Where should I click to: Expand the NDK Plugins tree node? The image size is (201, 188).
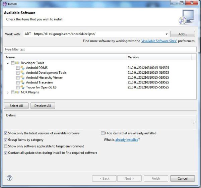pos(8,92)
